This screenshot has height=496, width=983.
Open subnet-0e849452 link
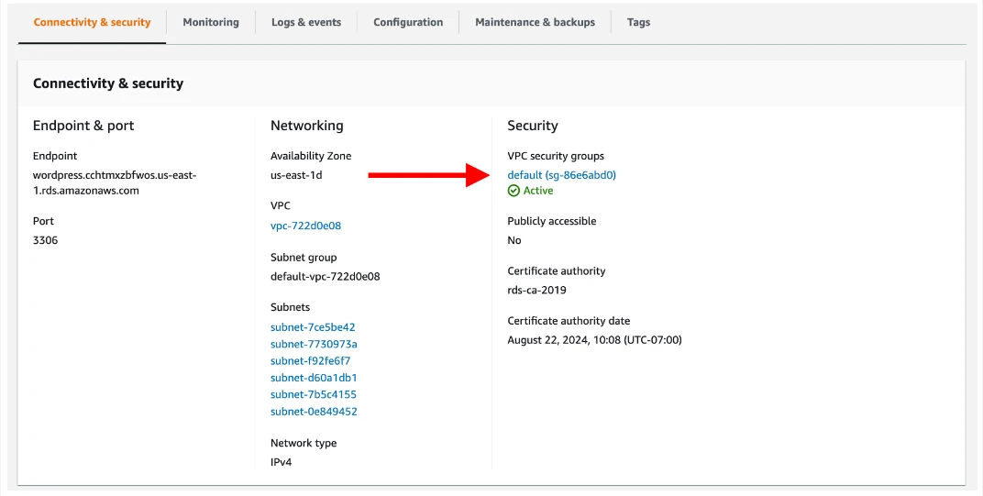(x=315, y=412)
